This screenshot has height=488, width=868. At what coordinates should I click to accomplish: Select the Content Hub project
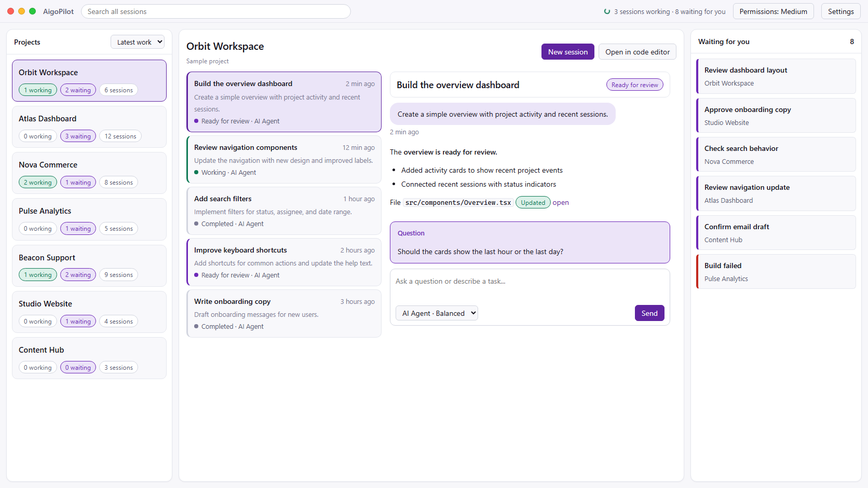89,358
